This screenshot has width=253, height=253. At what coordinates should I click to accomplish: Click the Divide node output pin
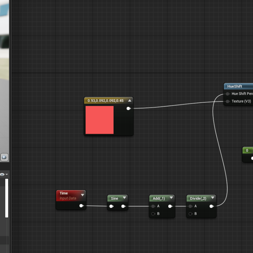tap(211, 206)
